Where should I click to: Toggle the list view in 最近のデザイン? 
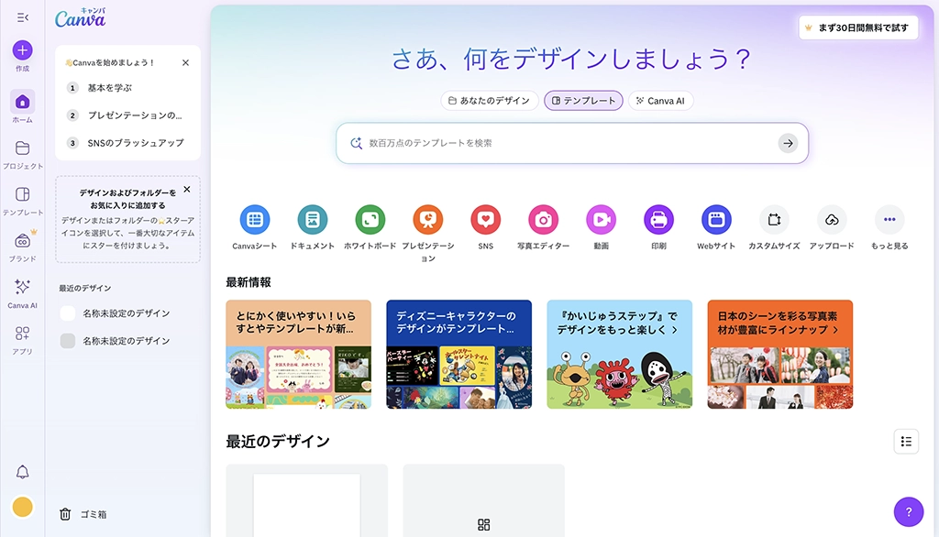tap(906, 442)
